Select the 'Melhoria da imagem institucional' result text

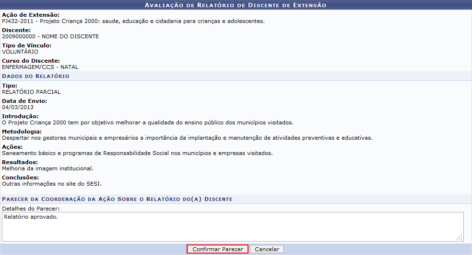47,168
